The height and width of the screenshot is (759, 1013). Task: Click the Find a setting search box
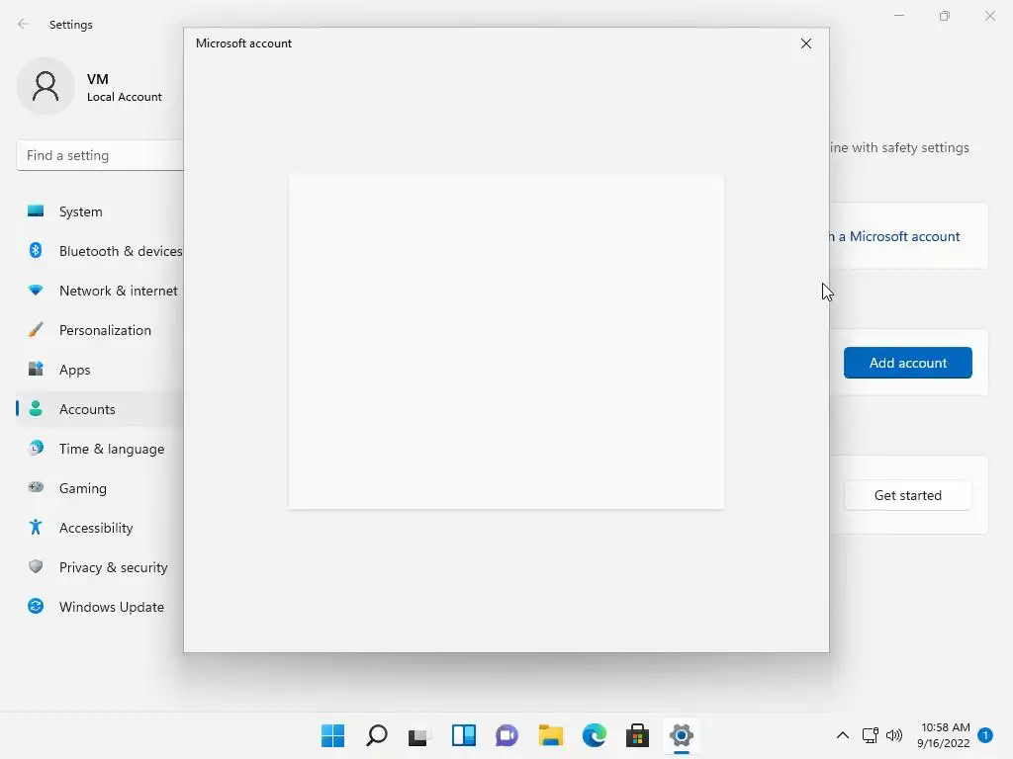(x=100, y=155)
